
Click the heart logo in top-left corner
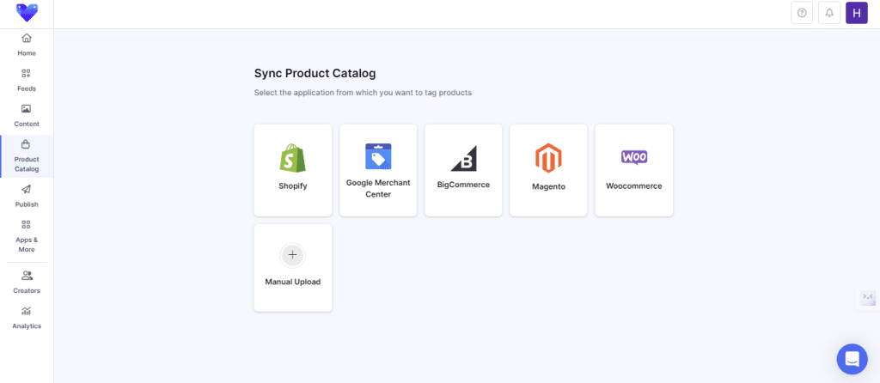(27, 13)
